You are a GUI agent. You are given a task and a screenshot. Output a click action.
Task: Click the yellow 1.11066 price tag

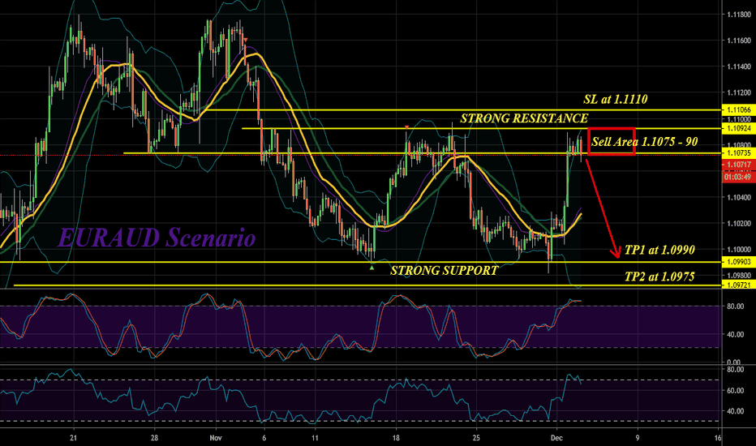(737, 109)
